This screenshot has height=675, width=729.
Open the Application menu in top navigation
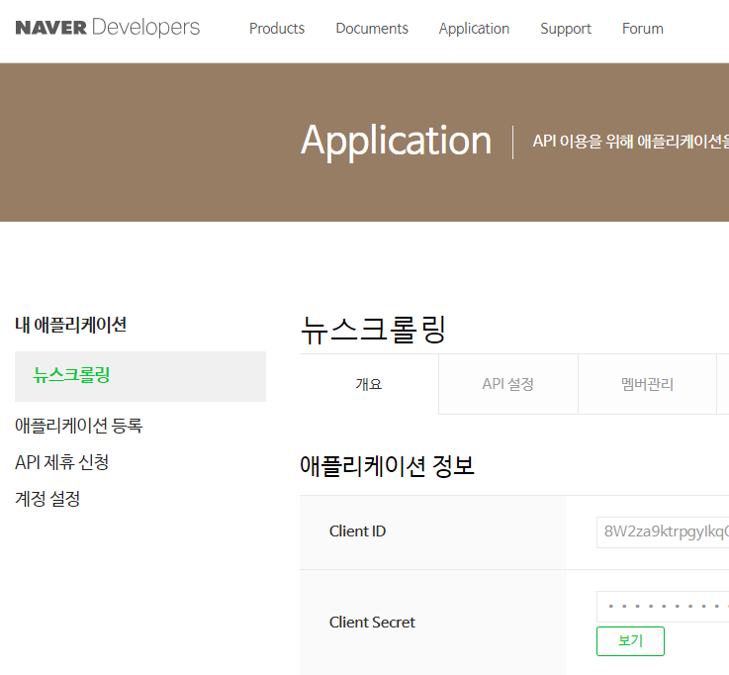point(474,29)
